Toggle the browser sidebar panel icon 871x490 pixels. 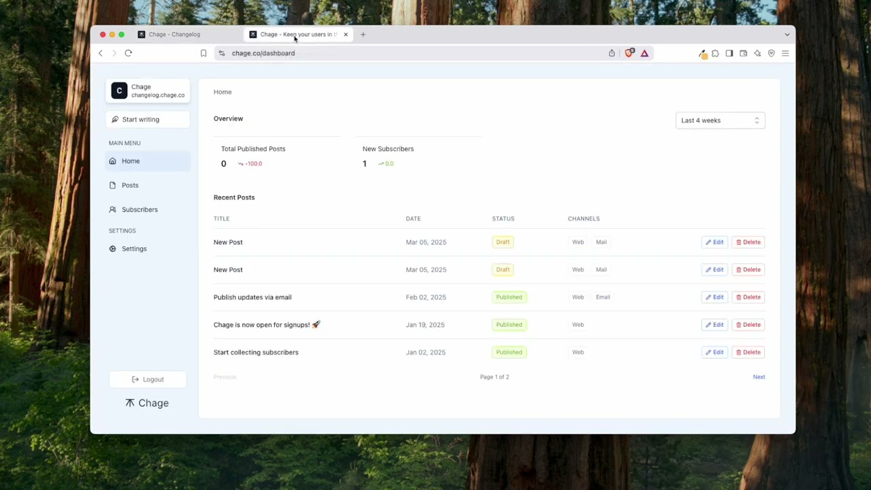point(729,53)
